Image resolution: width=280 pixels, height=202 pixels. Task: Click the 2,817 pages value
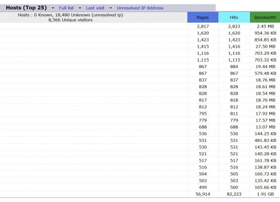click(x=203, y=27)
